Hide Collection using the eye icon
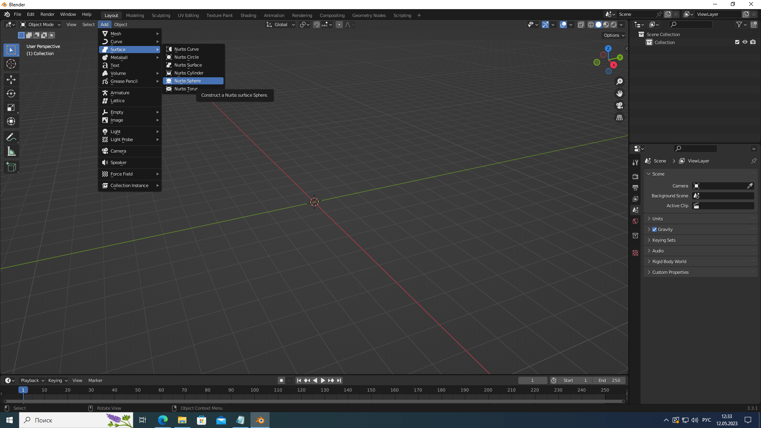 point(745,42)
